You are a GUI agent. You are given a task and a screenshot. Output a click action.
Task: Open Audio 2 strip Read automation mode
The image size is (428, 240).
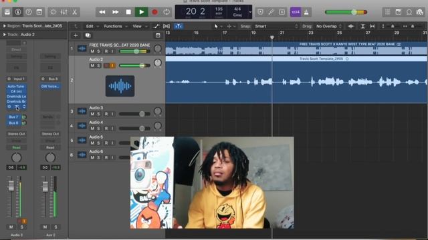16,147
